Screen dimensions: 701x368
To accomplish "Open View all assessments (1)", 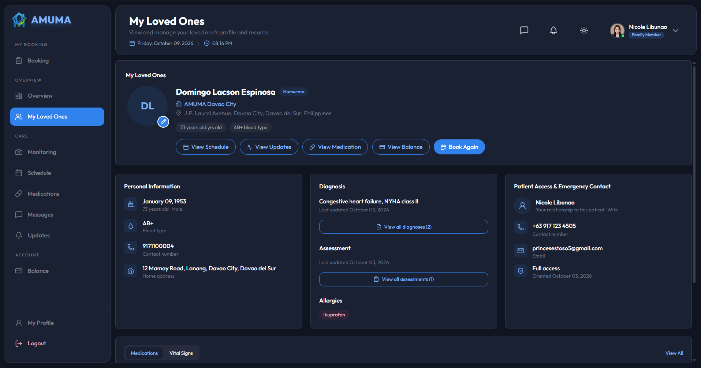I will (403, 279).
